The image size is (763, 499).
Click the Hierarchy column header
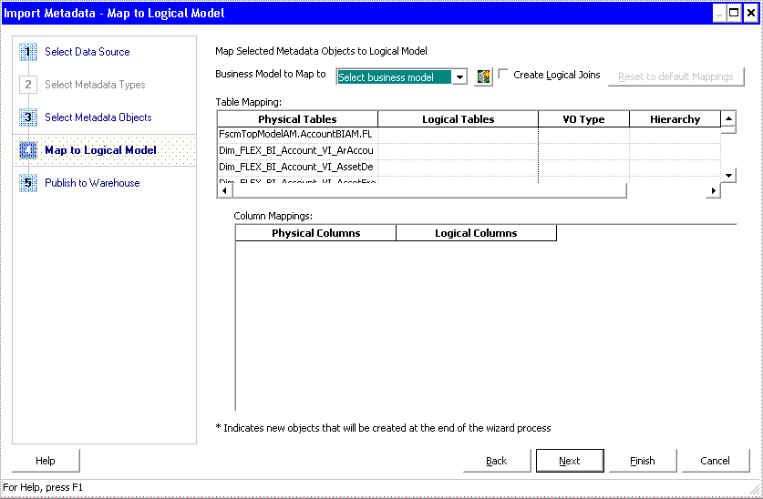[675, 119]
